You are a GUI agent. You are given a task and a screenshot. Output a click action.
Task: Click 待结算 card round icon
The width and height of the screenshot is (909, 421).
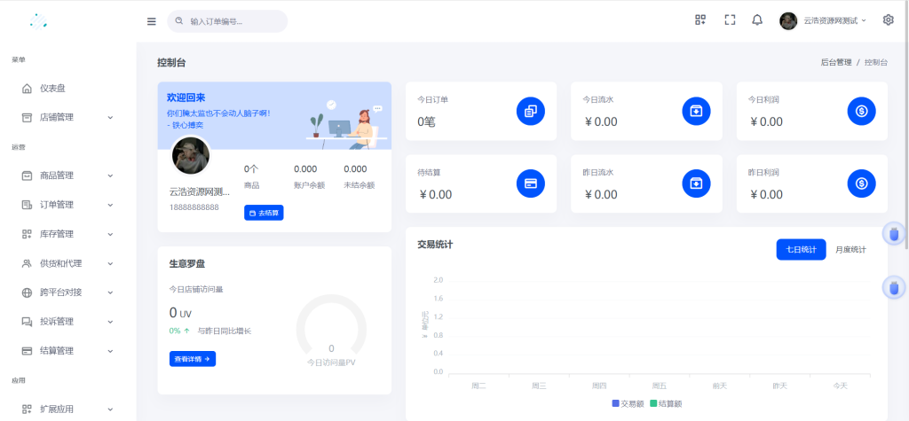[x=531, y=183]
